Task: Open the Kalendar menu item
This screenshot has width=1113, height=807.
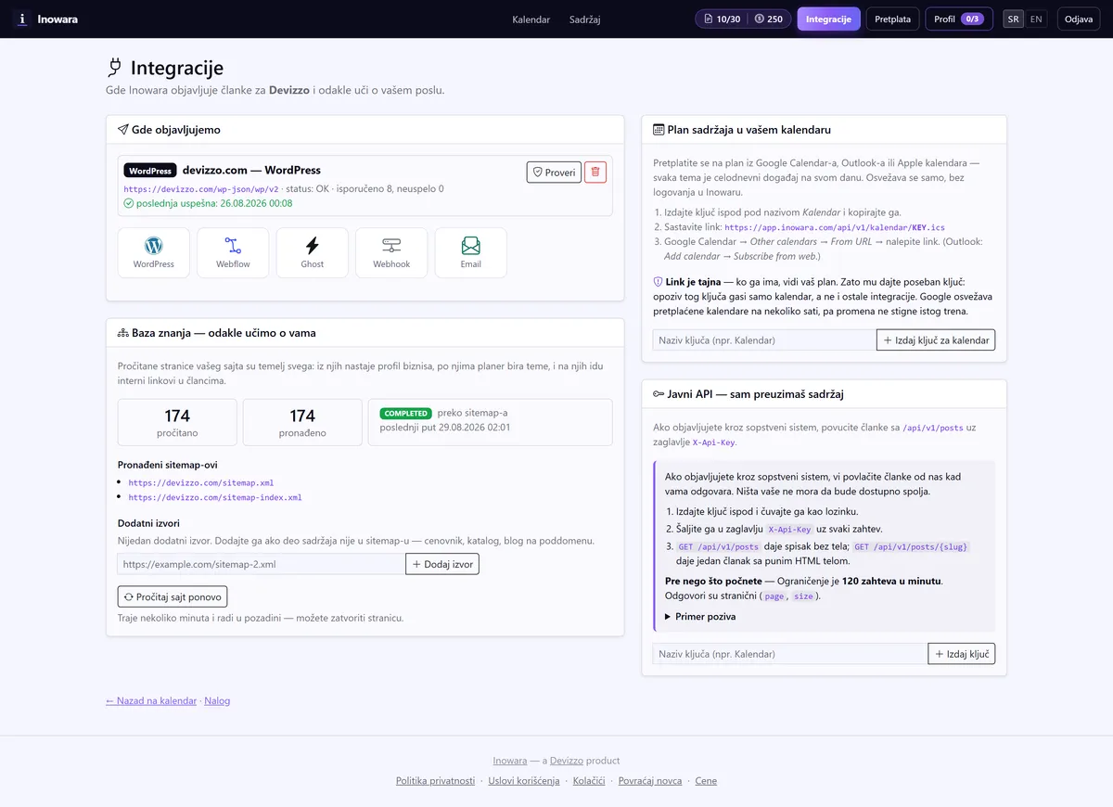Action: (531, 19)
